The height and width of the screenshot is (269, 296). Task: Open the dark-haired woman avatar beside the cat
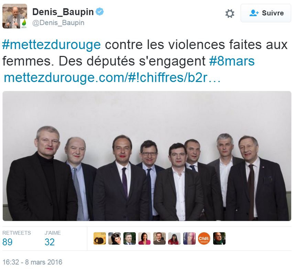(114, 238)
